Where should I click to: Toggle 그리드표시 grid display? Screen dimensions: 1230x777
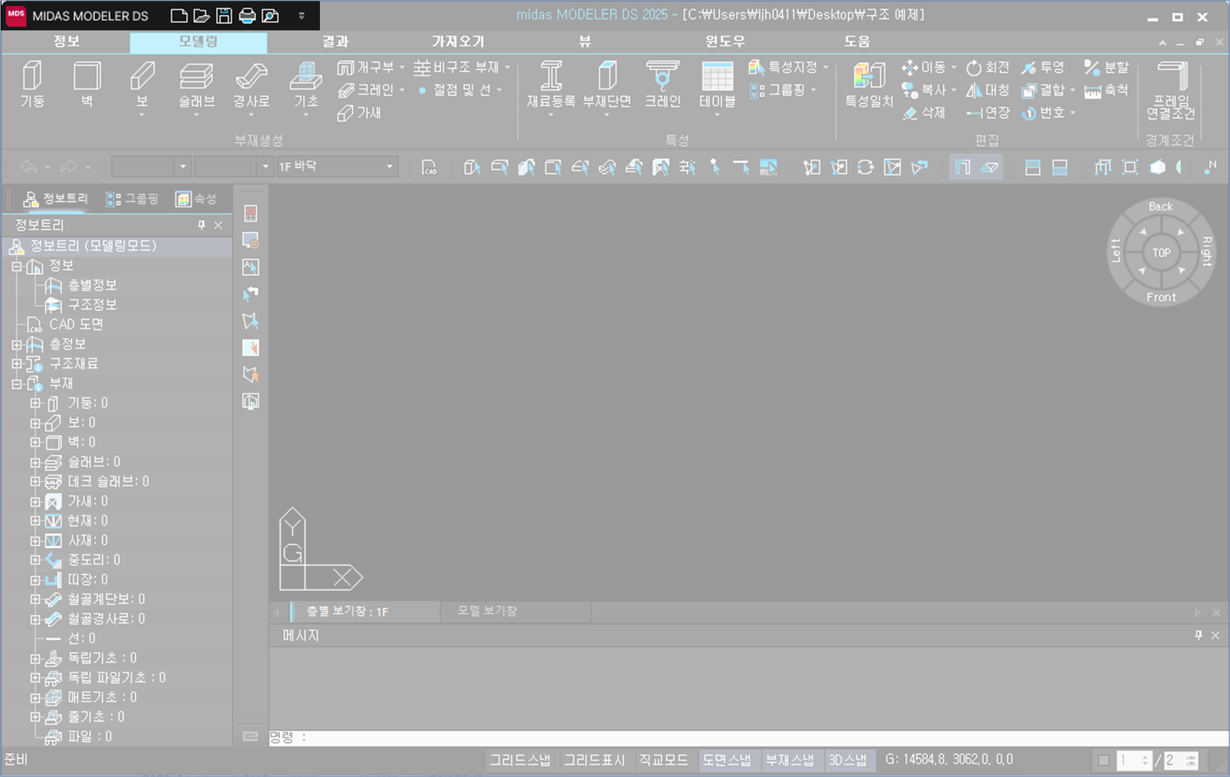point(594,760)
